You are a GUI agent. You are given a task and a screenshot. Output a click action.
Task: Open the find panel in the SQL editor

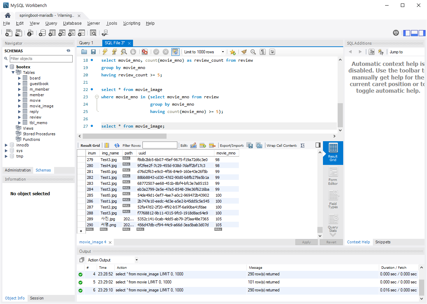[x=253, y=52]
